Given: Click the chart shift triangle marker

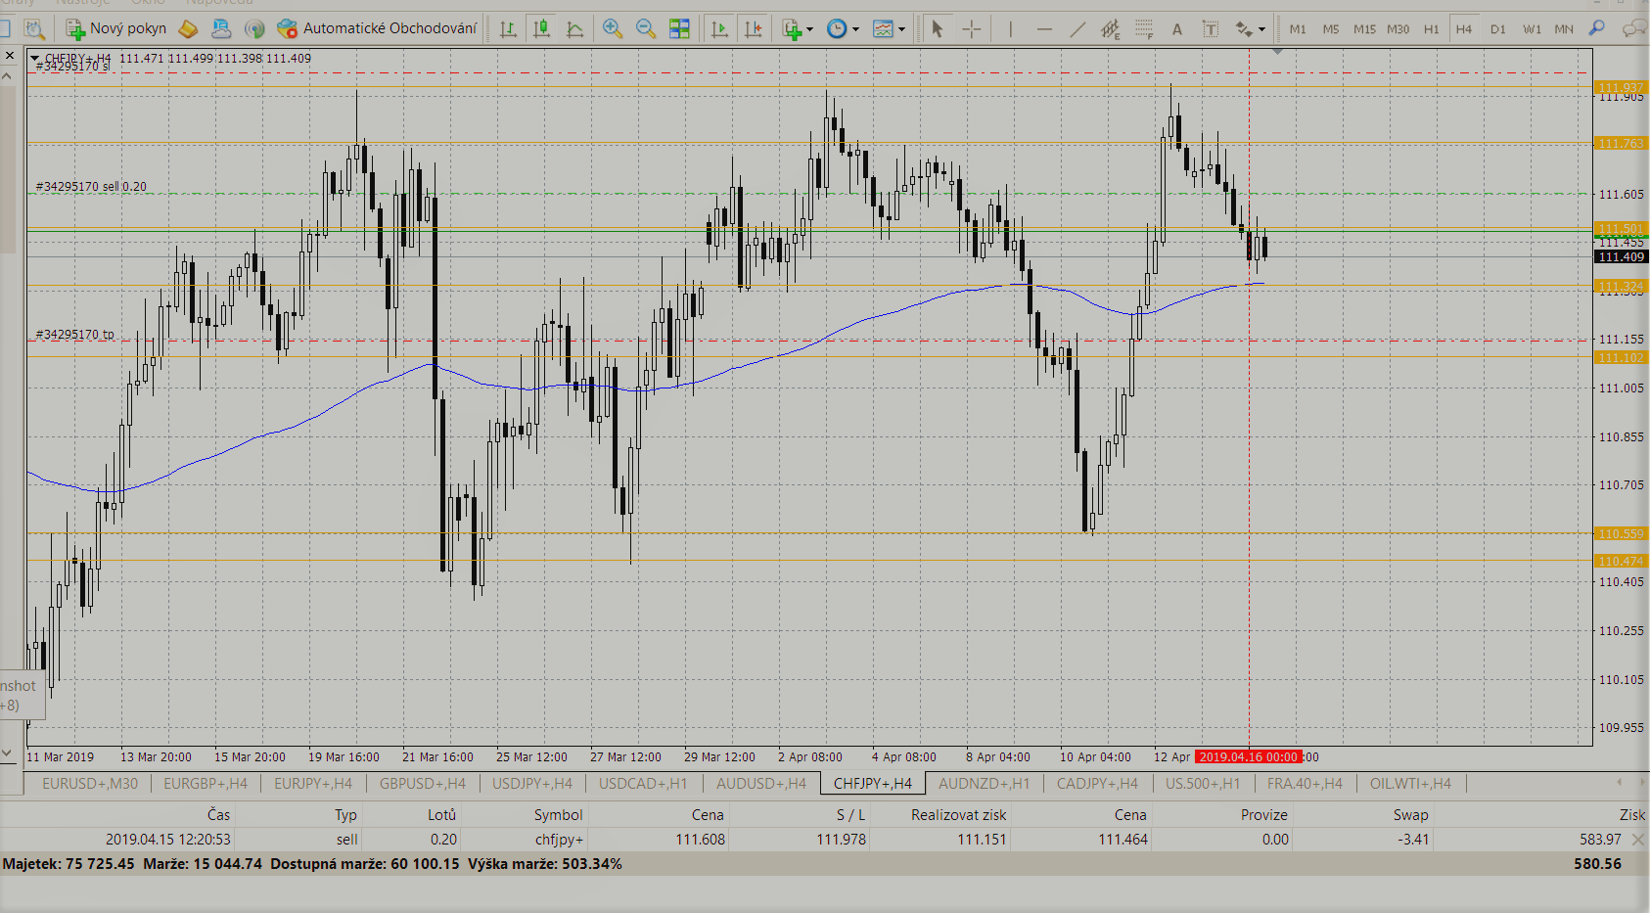Looking at the screenshot, I should point(1277,51).
